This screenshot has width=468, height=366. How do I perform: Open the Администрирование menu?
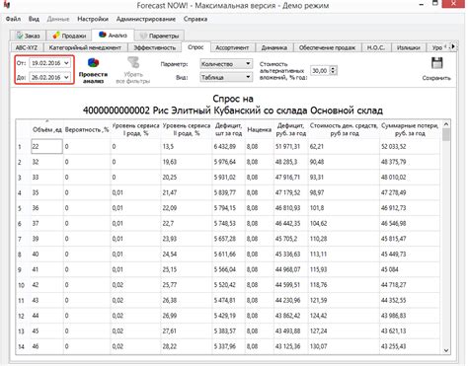[x=146, y=19]
